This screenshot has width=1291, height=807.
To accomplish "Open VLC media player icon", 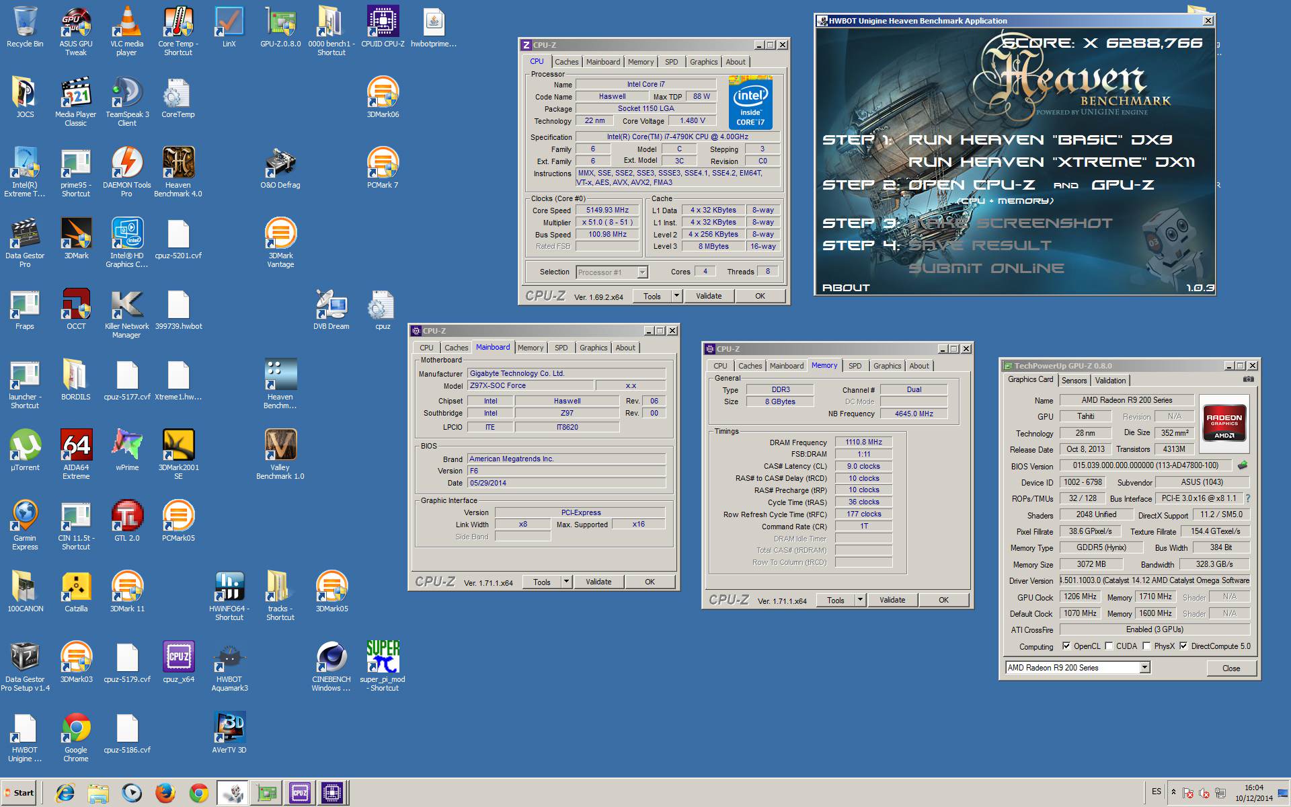I will [x=126, y=30].
